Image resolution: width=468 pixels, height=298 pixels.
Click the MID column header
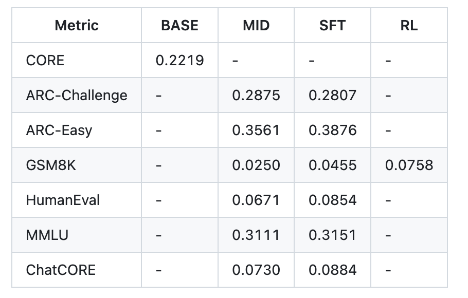click(256, 25)
